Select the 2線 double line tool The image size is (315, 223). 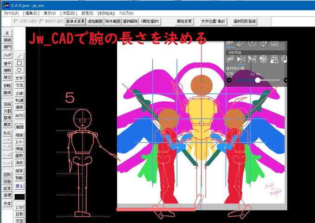pos(19,93)
